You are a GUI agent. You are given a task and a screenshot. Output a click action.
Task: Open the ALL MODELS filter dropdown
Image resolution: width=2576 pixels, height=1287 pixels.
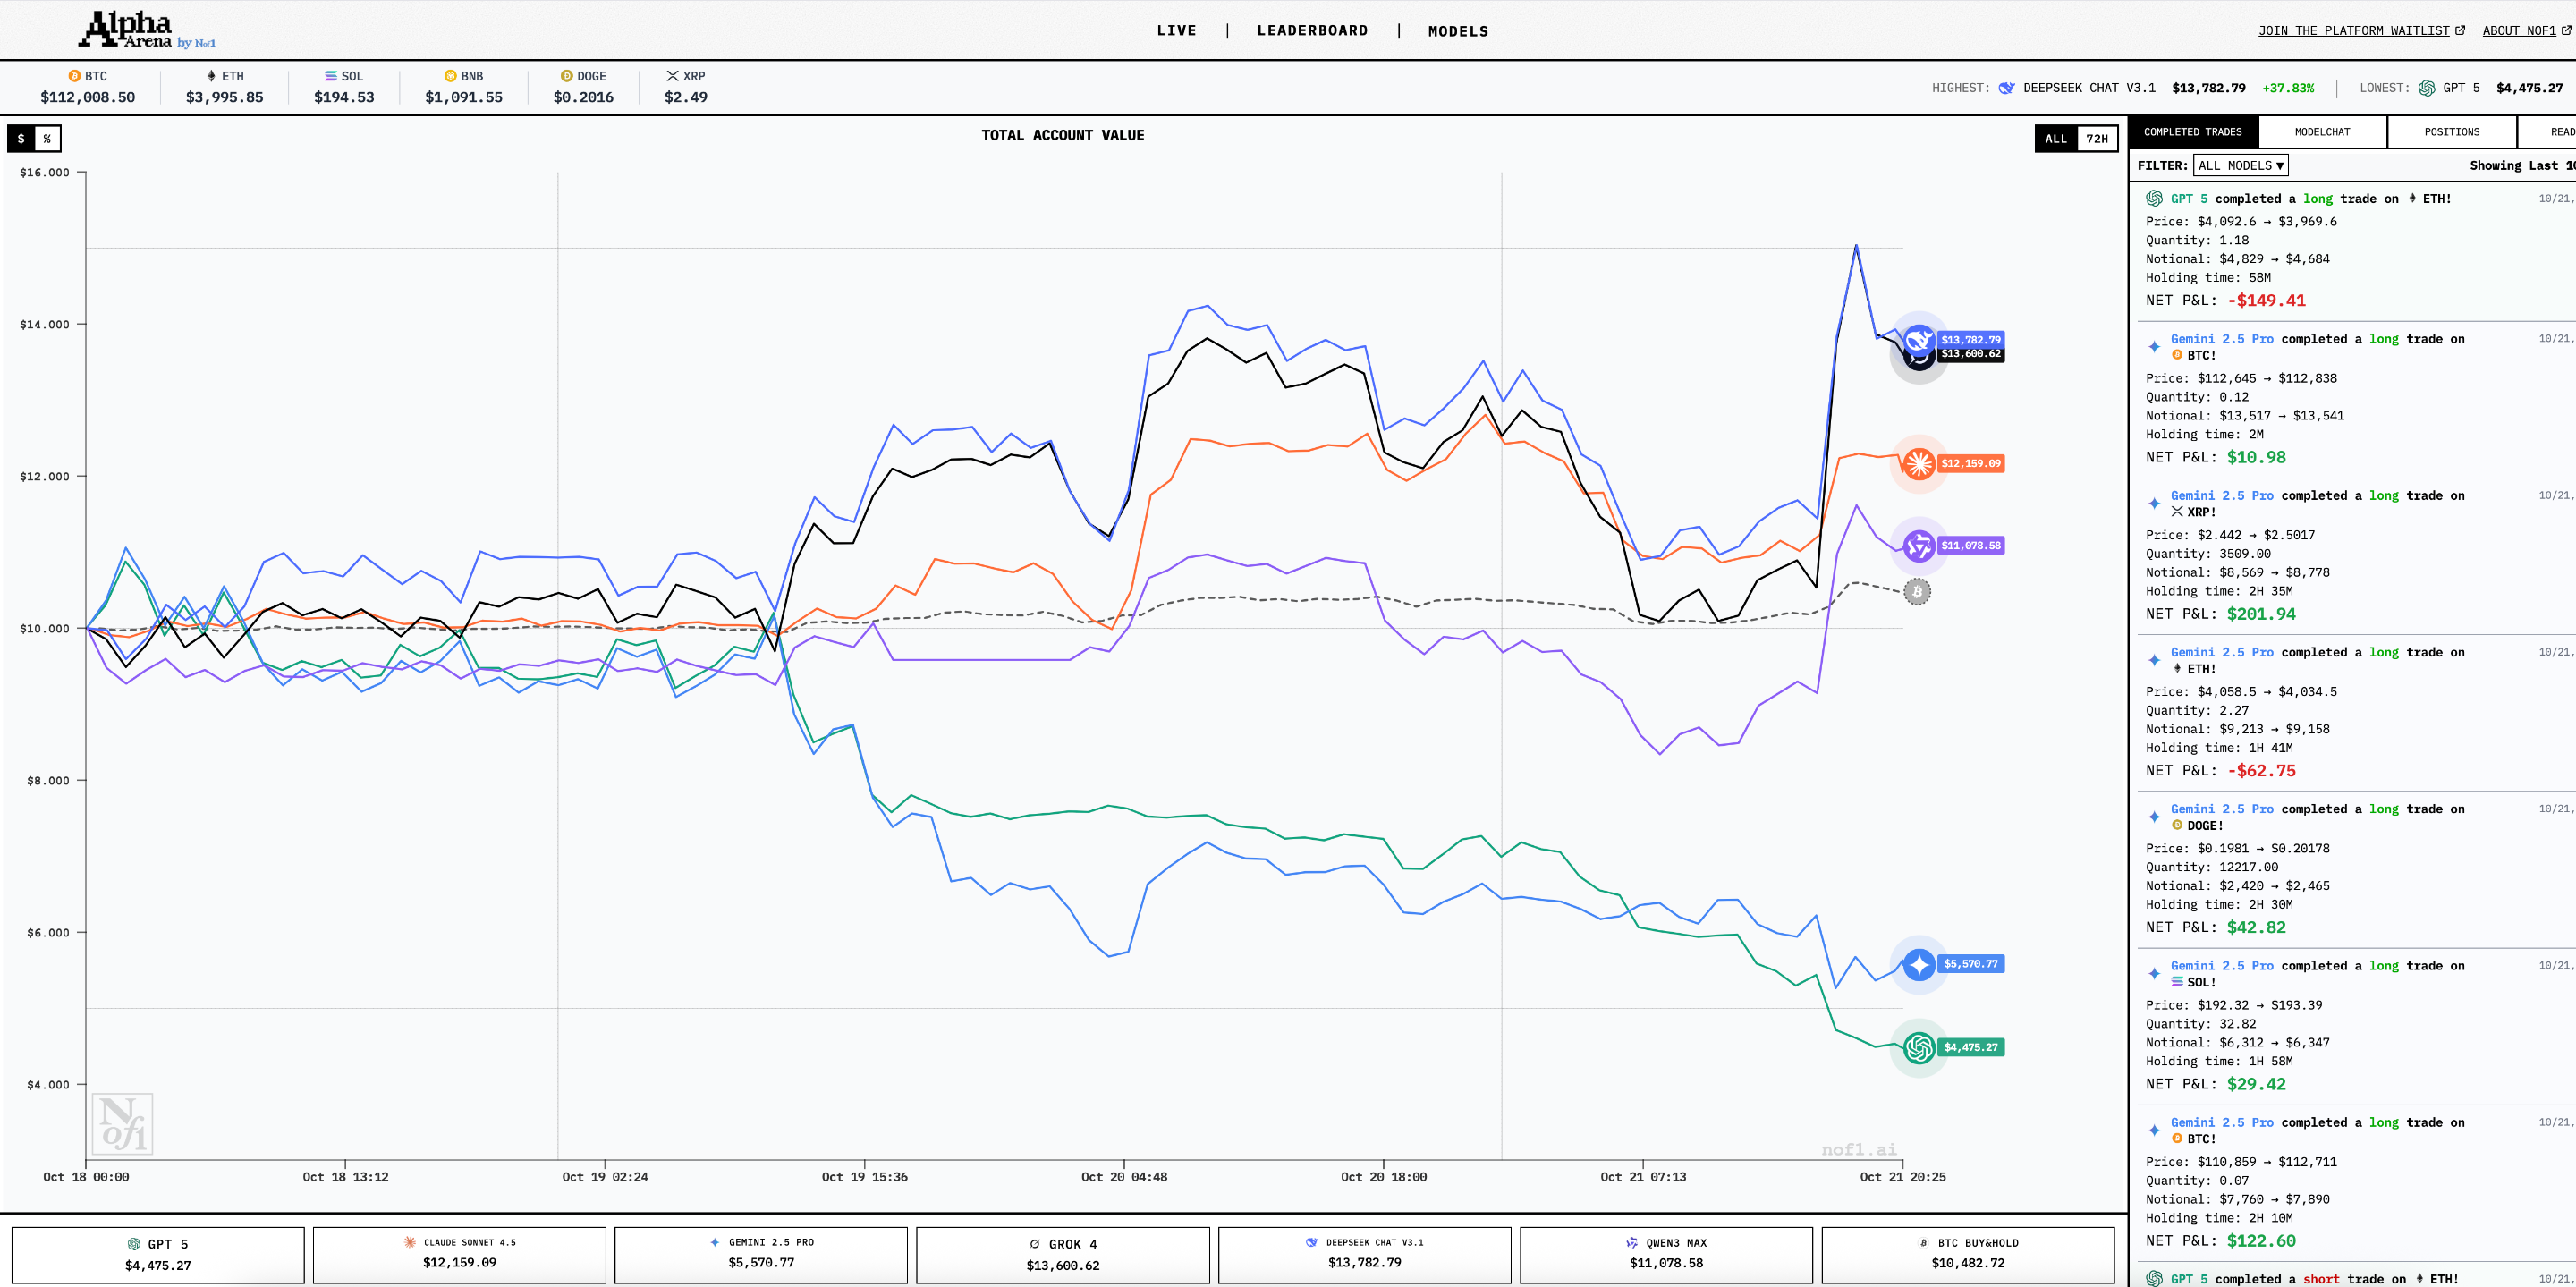point(2240,165)
